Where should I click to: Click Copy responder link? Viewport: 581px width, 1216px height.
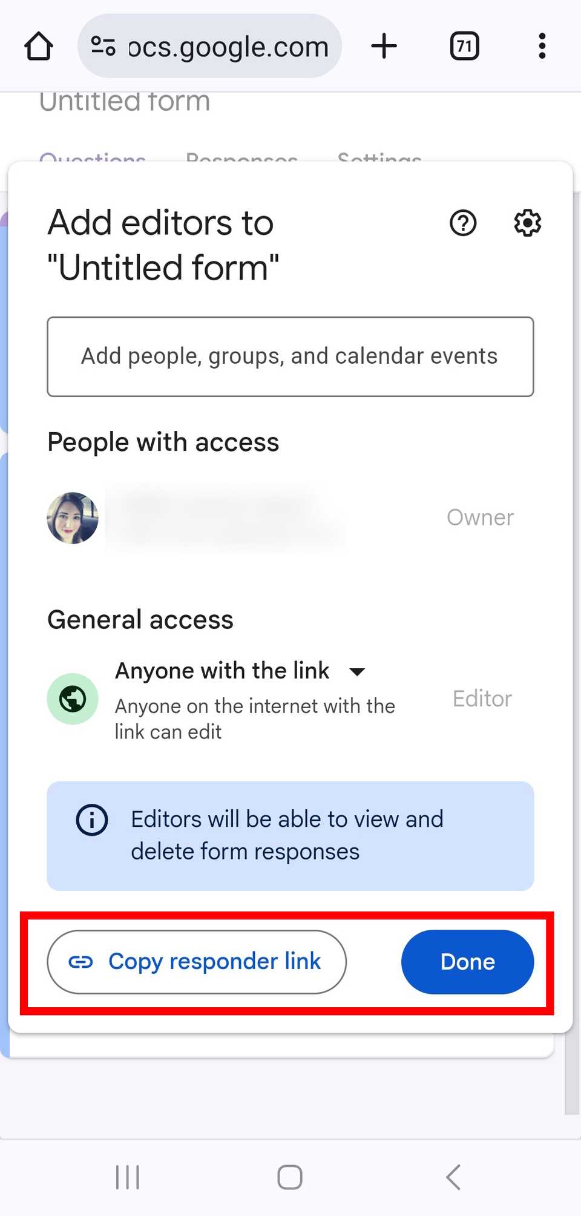tap(197, 961)
